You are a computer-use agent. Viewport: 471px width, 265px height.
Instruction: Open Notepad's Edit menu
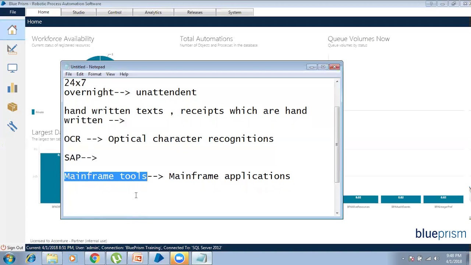tap(80, 74)
